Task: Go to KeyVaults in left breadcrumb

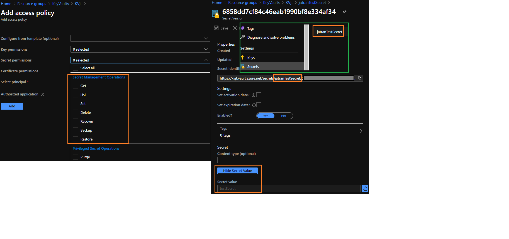Action: 60,4
